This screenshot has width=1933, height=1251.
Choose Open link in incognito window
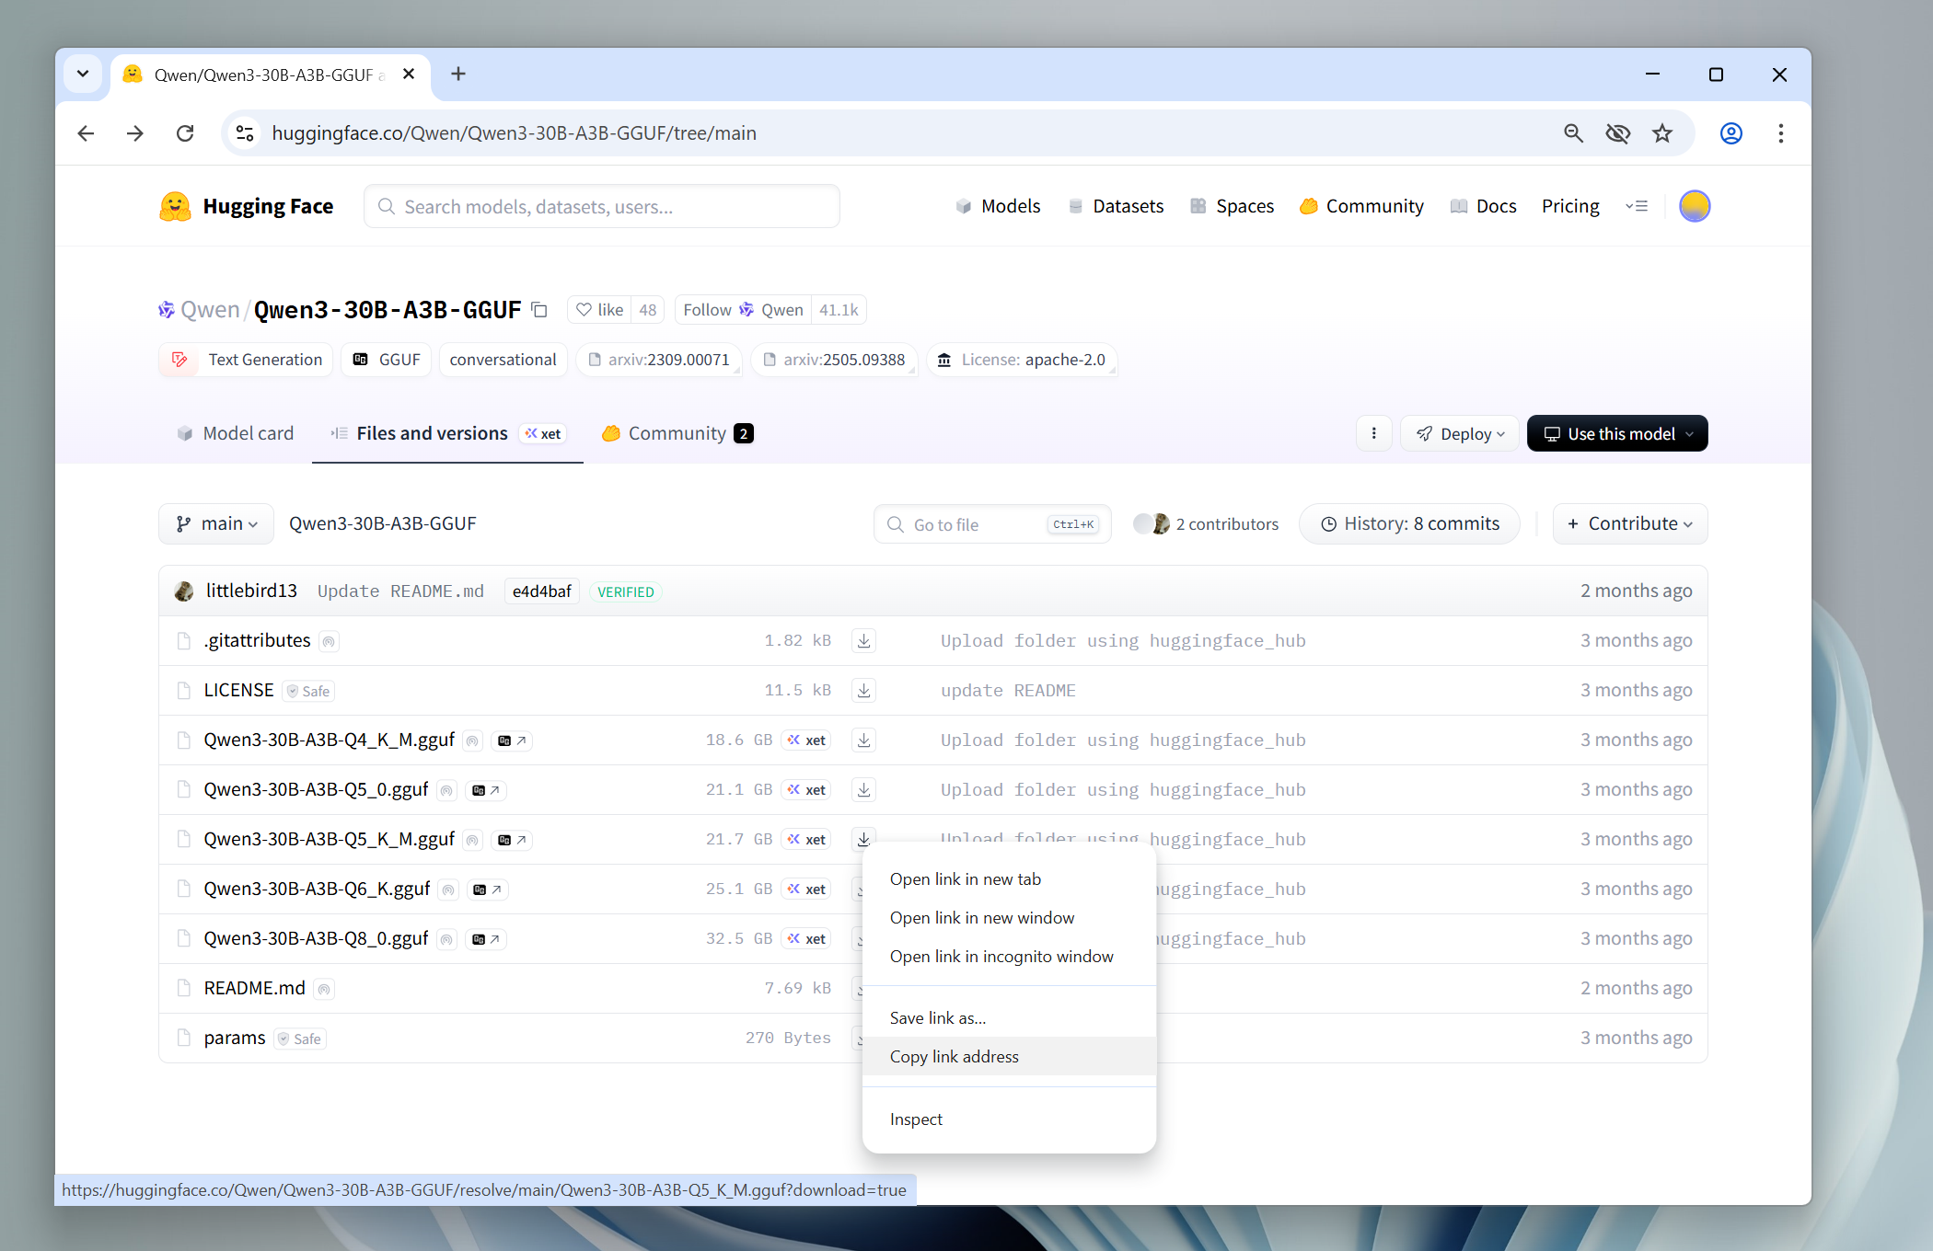[x=1009, y=957]
